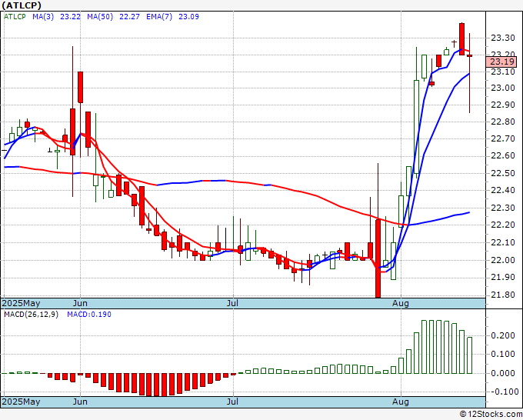Click the 23.00 price axis label
The width and height of the screenshot is (523, 420).
(503, 88)
